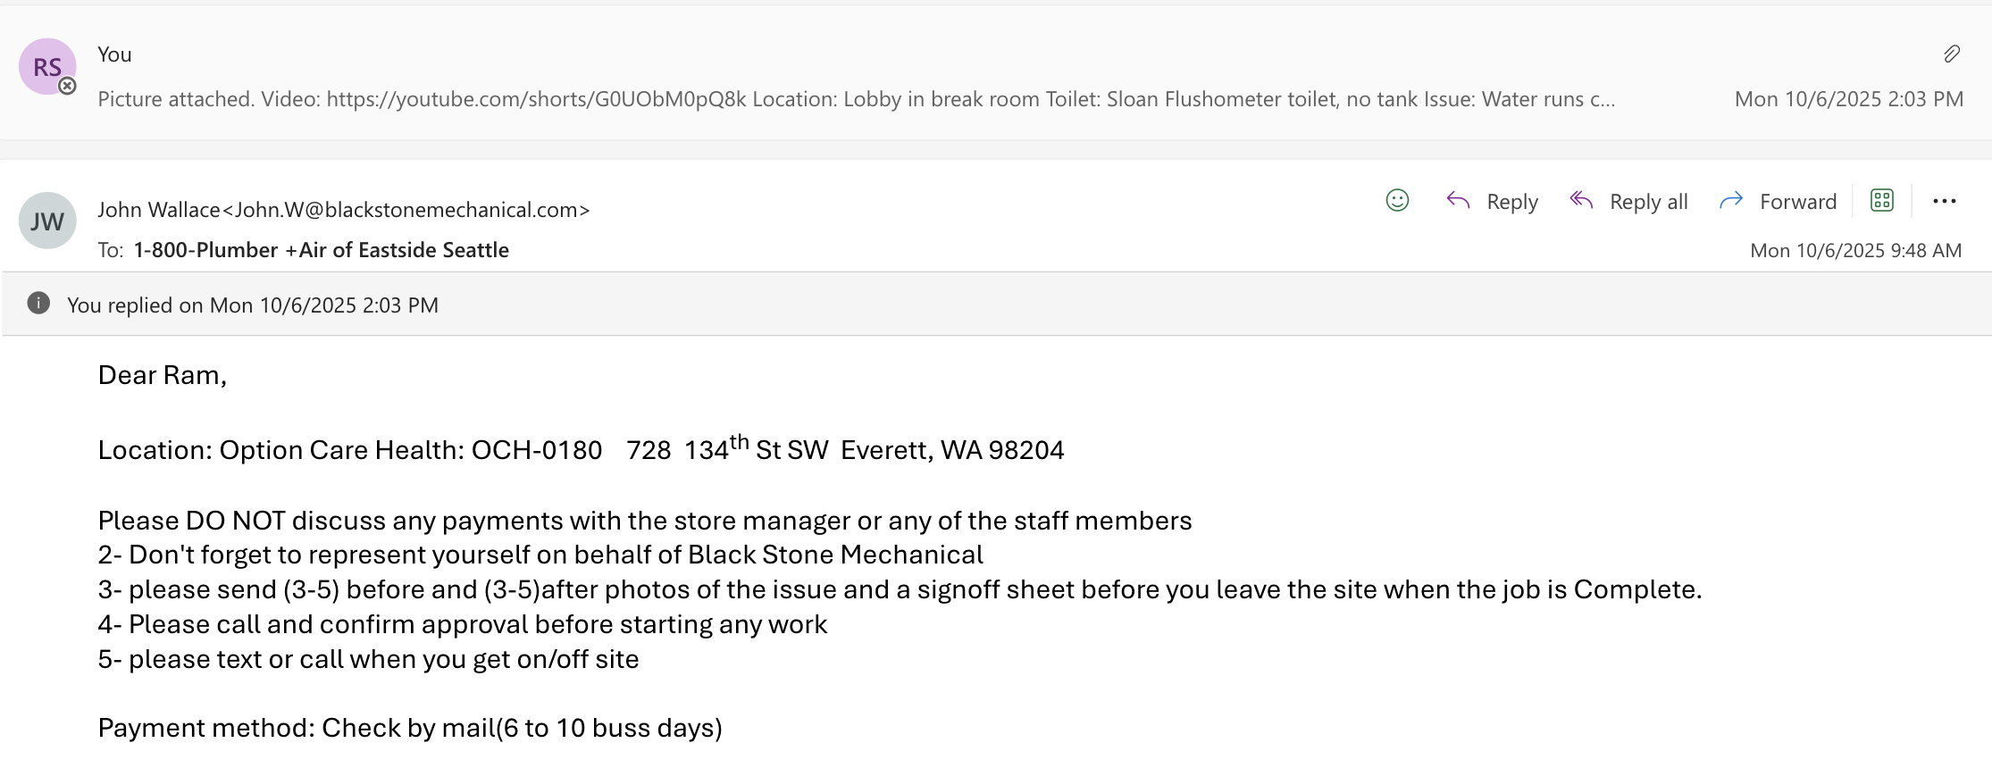Click the info icon beside "You replied"

[x=38, y=304]
